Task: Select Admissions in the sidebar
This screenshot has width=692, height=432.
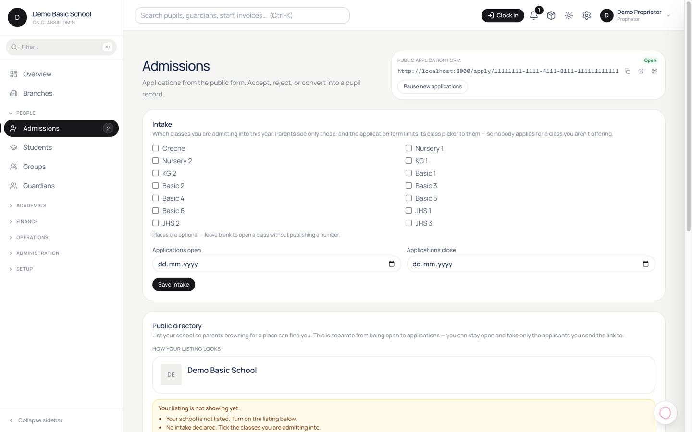Action: (61, 128)
